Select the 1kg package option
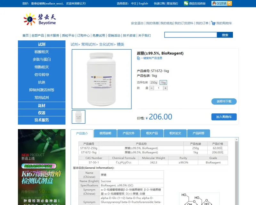 pyautogui.click(x=163, y=82)
